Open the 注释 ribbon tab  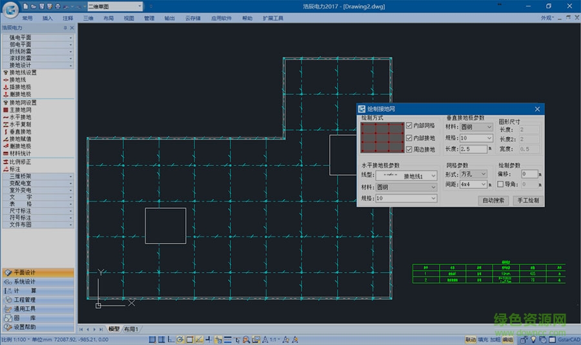[x=68, y=18]
